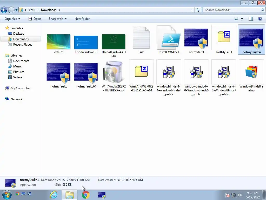The height and width of the screenshot is (200, 266).
Task: Open the Music library
Action: (17, 66)
